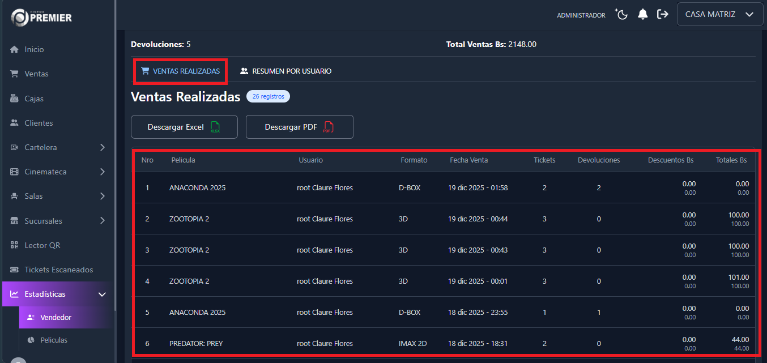The width and height of the screenshot is (767, 363).
Task: Click the Cajas cash register icon
Action: (15, 99)
